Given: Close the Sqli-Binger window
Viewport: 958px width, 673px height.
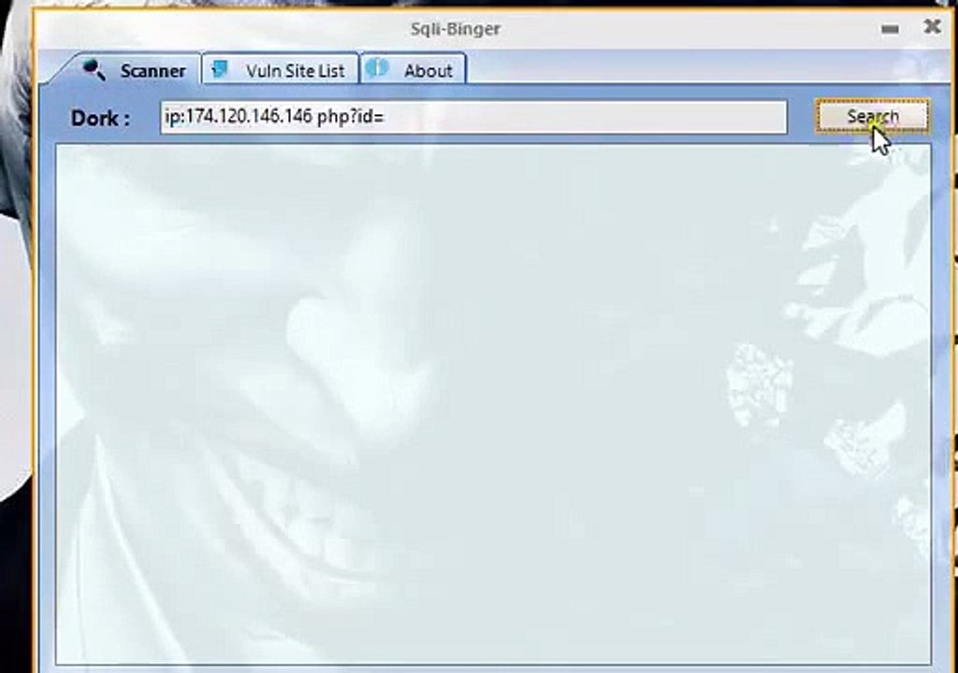Looking at the screenshot, I should pyautogui.click(x=932, y=26).
